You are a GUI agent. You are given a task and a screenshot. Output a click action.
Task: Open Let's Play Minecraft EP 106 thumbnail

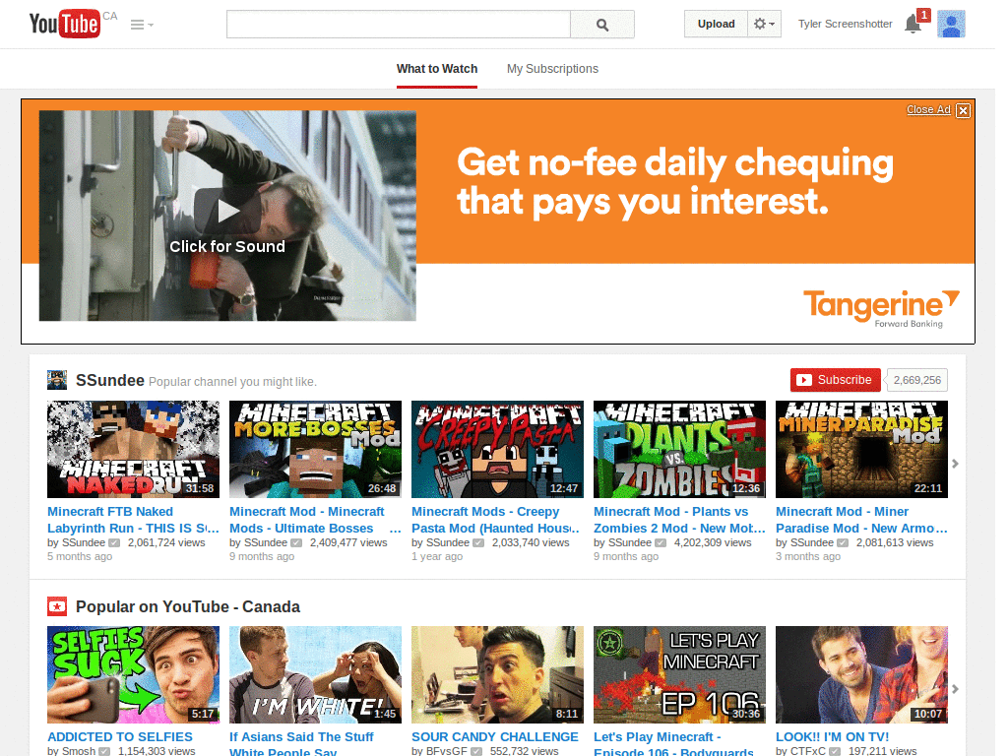[679, 675]
